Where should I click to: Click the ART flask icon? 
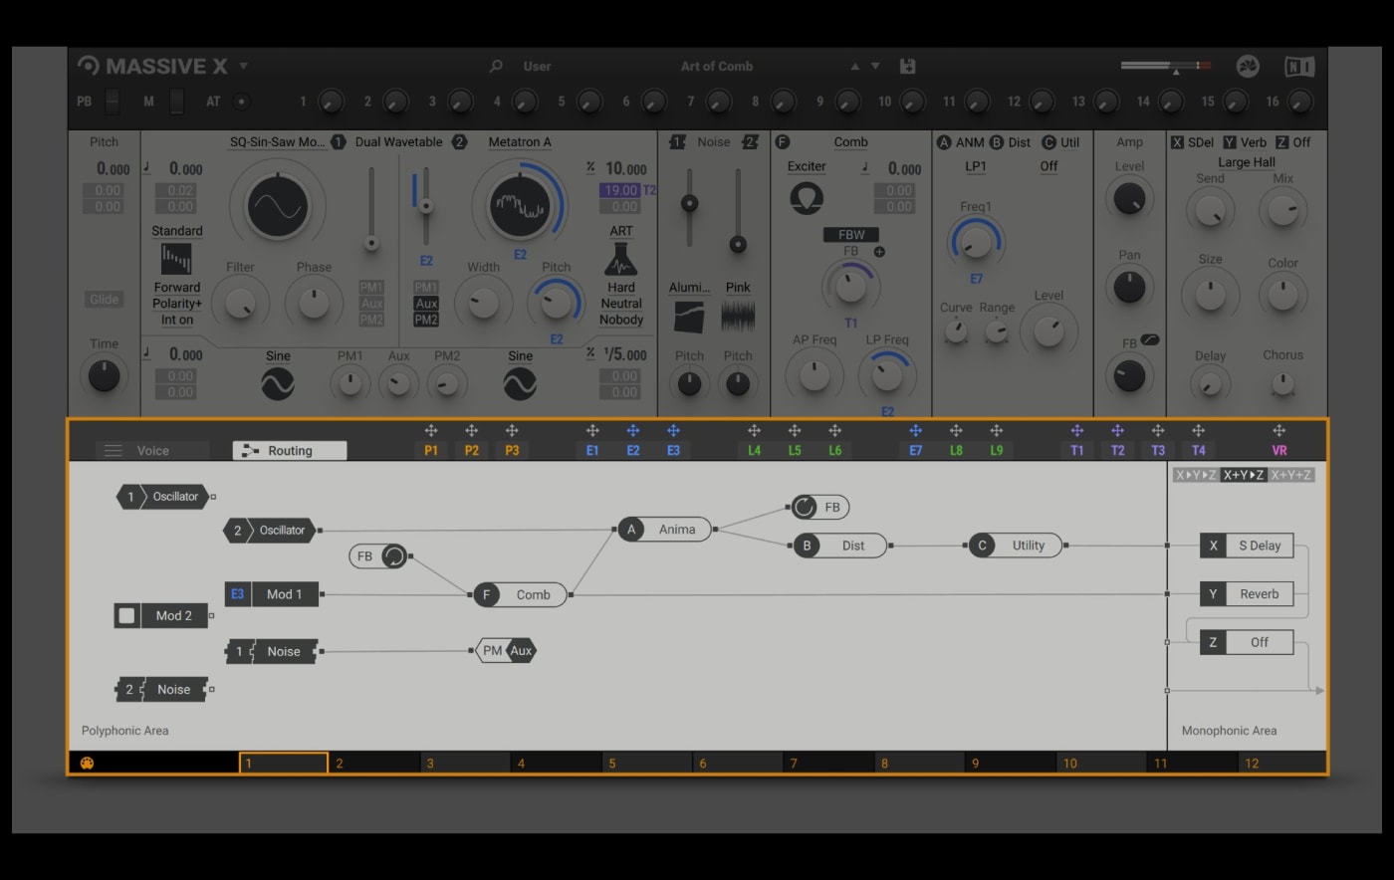pos(621,259)
